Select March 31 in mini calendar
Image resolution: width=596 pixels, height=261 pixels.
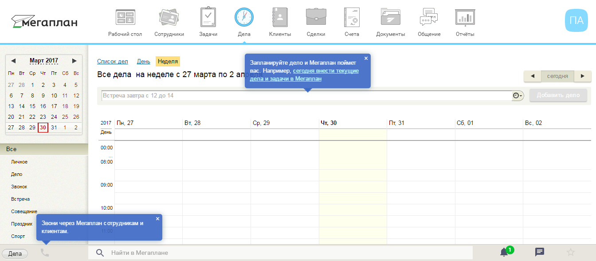[x=54, y=128]
